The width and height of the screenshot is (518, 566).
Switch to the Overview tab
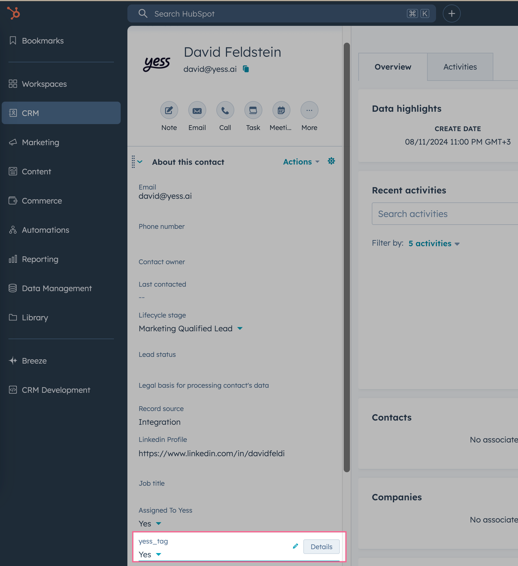(393, 67)
